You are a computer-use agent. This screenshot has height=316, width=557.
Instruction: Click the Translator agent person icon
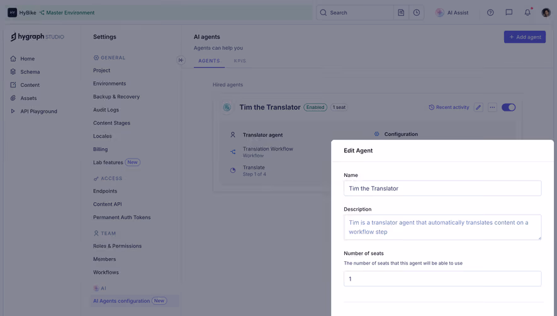point(233,135)
